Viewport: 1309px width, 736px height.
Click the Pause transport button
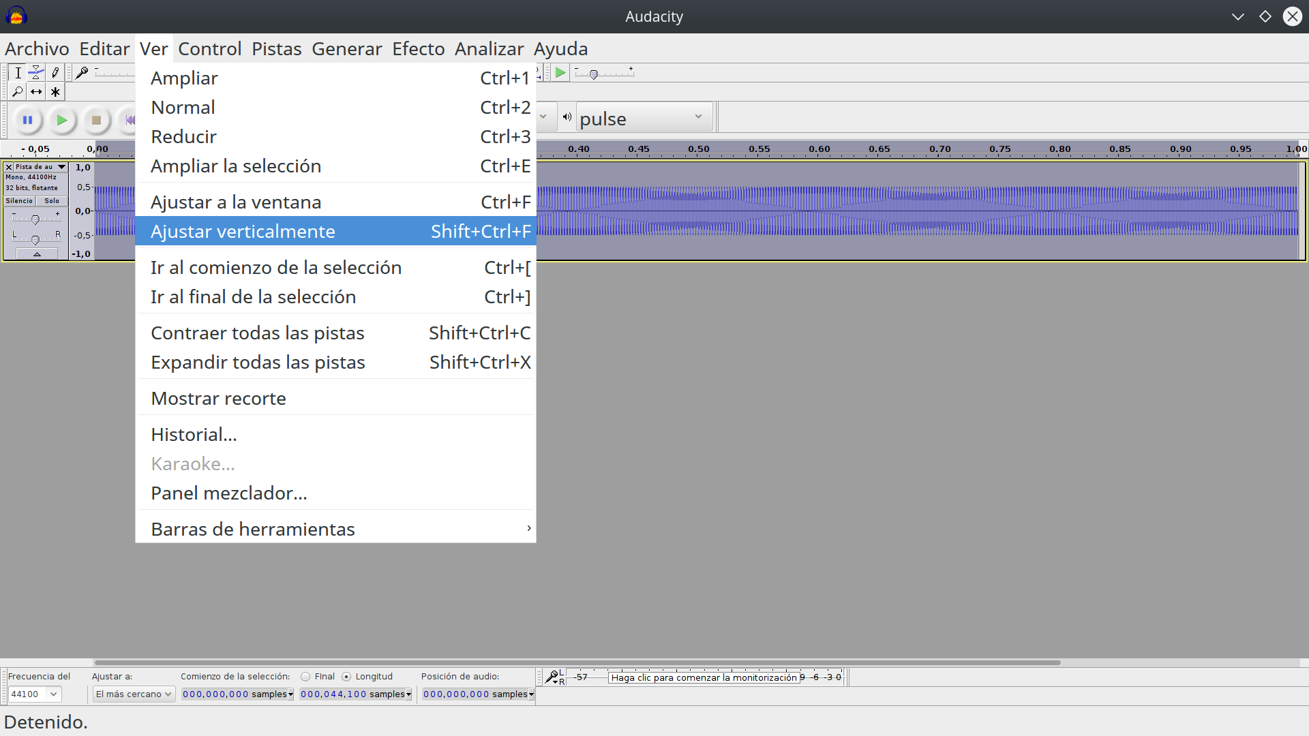(27, 120)
